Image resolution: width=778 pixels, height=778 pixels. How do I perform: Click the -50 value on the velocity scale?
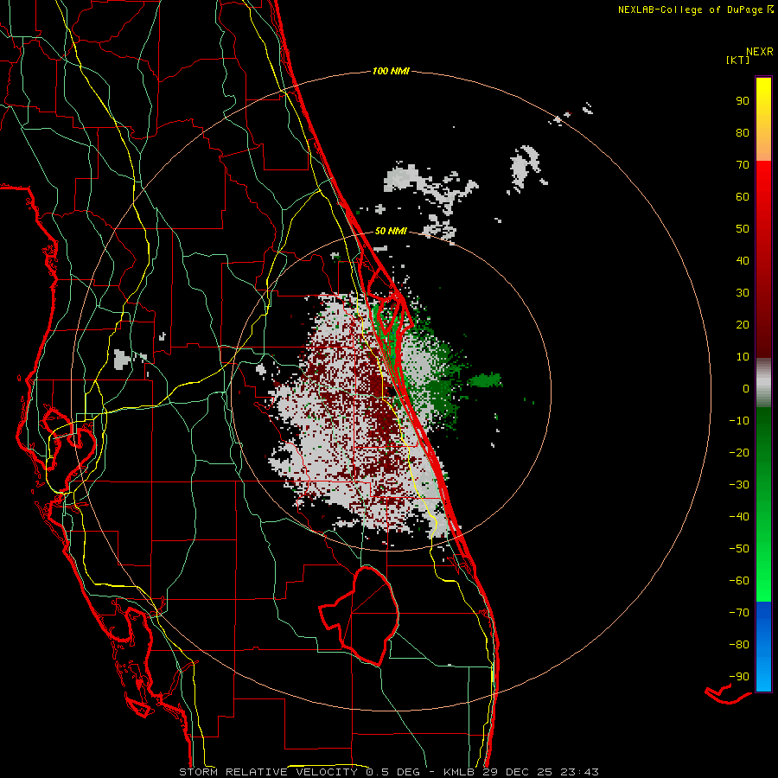pyautogui.click(x=739, y=548)
